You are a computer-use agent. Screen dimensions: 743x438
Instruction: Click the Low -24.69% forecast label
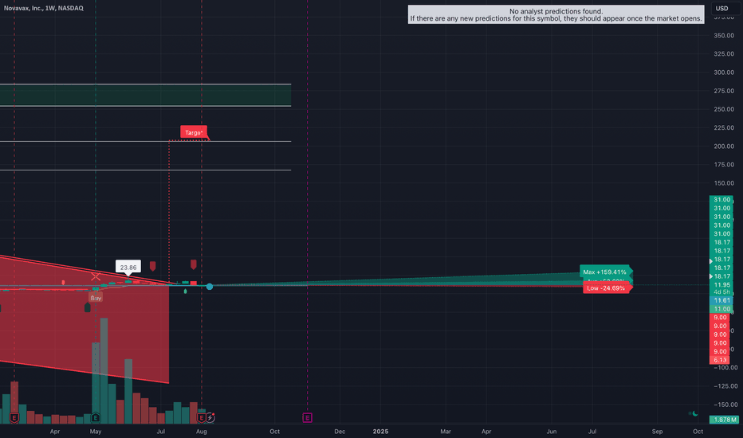pyautogui.click(x=606, y=288)
